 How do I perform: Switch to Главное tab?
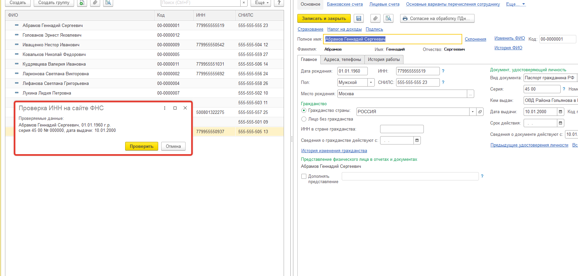click(x=309, y=59)
